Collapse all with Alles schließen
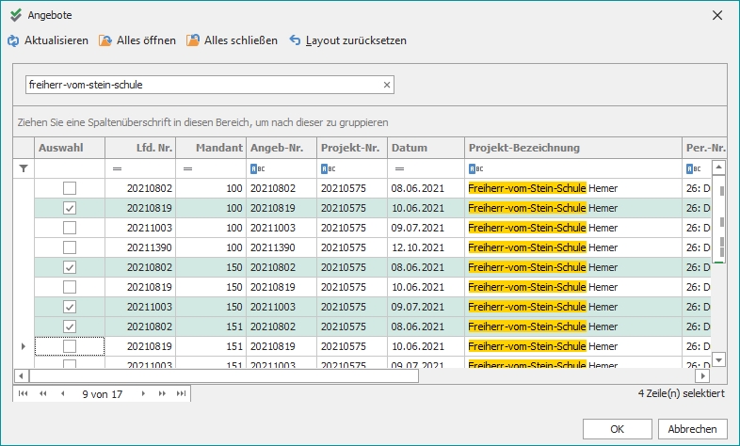 232,40
